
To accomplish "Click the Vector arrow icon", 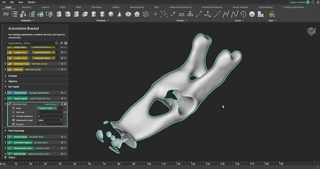I will coord(173,14).
